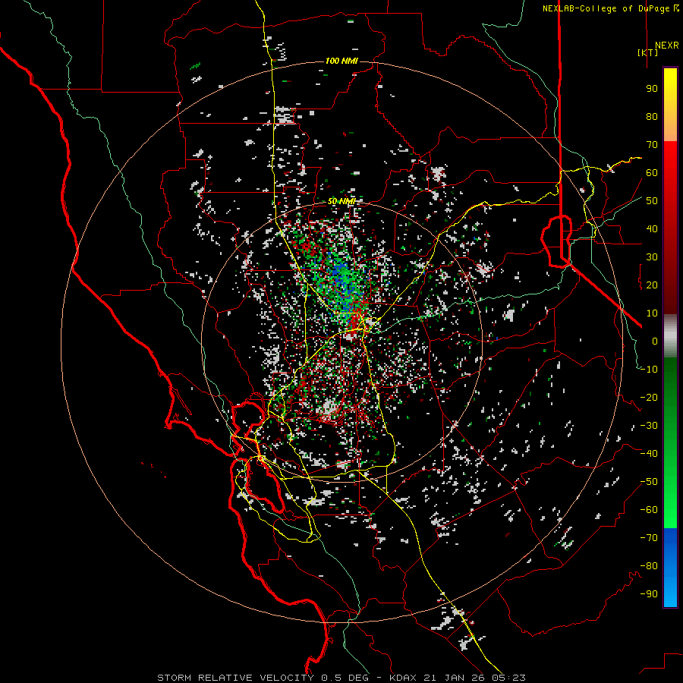The width and height of the screenshot is (683, 683).
Task: Click the 50 value on velocity scale
Action: (652, 201)
